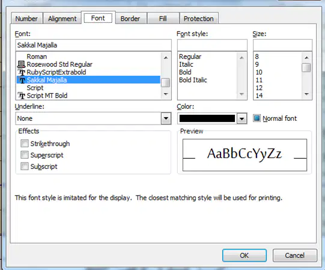Open the Underline dropdown arrow
325x270 pixels.
[x=166, y=118]
